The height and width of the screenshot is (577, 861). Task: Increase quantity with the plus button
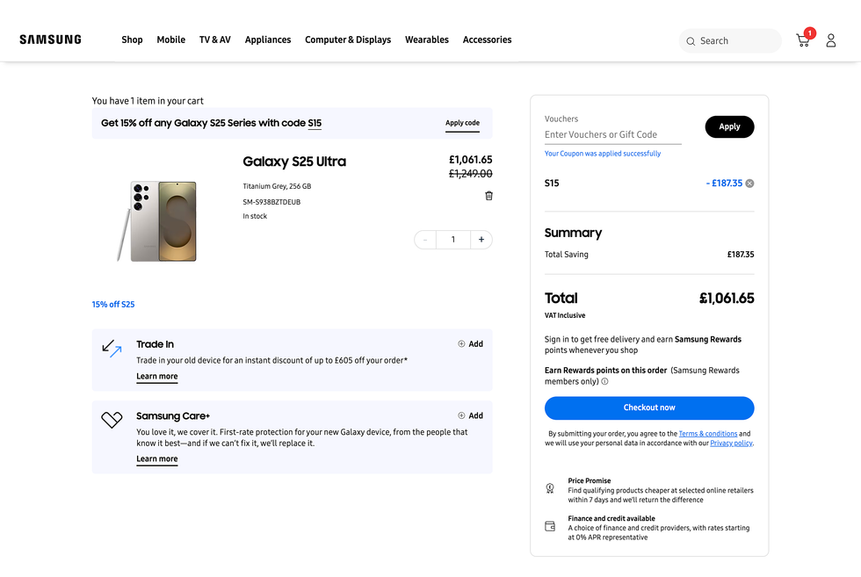point(481,240)
